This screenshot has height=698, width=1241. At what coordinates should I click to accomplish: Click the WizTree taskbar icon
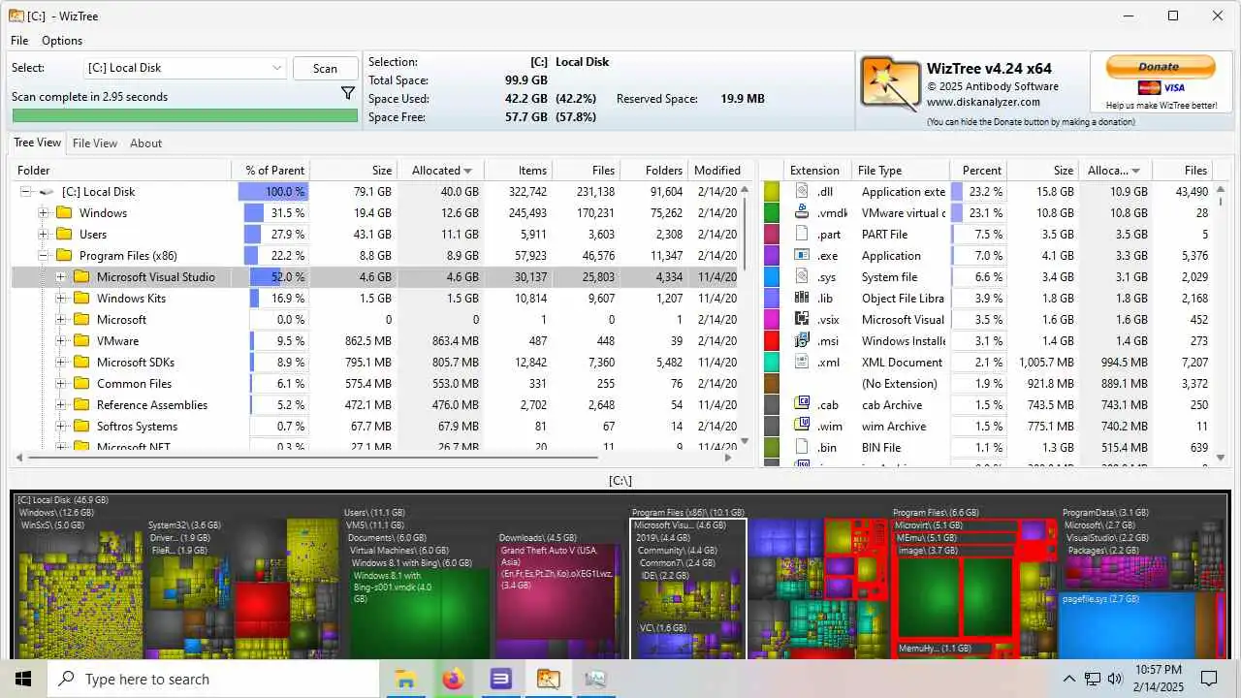click(x=548, y=679)
